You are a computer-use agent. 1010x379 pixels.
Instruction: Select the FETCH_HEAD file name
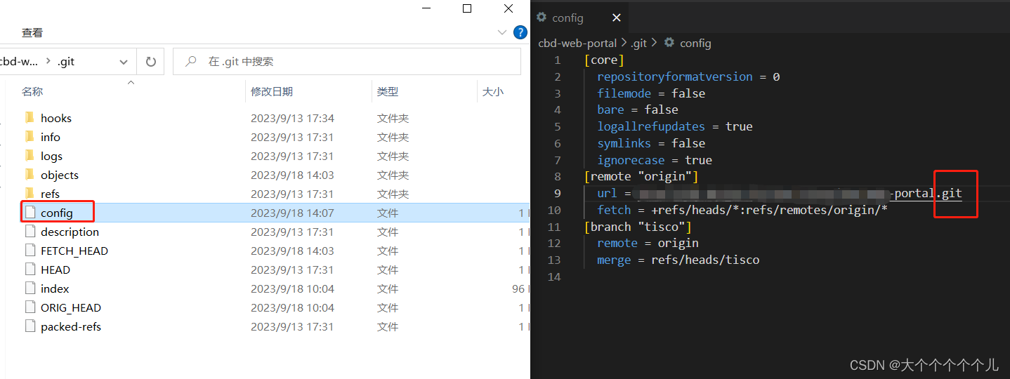pyautogui.click(x=74, y=251)
